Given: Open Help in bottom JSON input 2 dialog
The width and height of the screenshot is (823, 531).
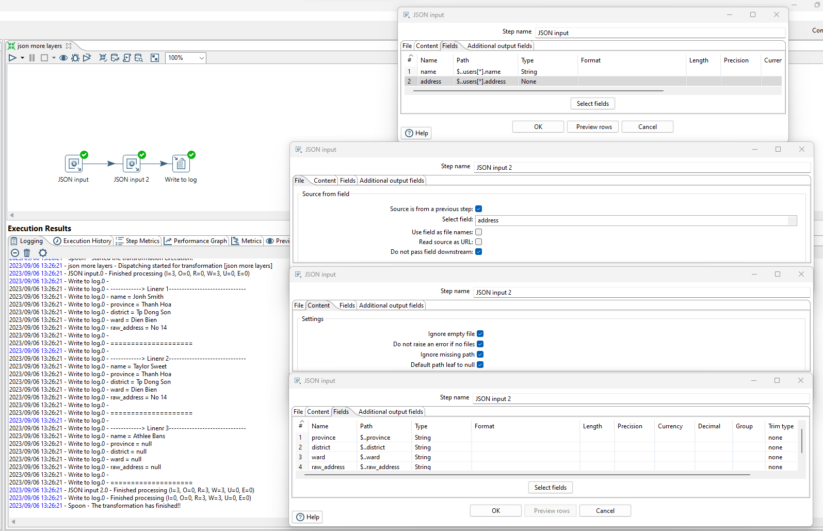Looking at the screenshot, I should 308,517.
